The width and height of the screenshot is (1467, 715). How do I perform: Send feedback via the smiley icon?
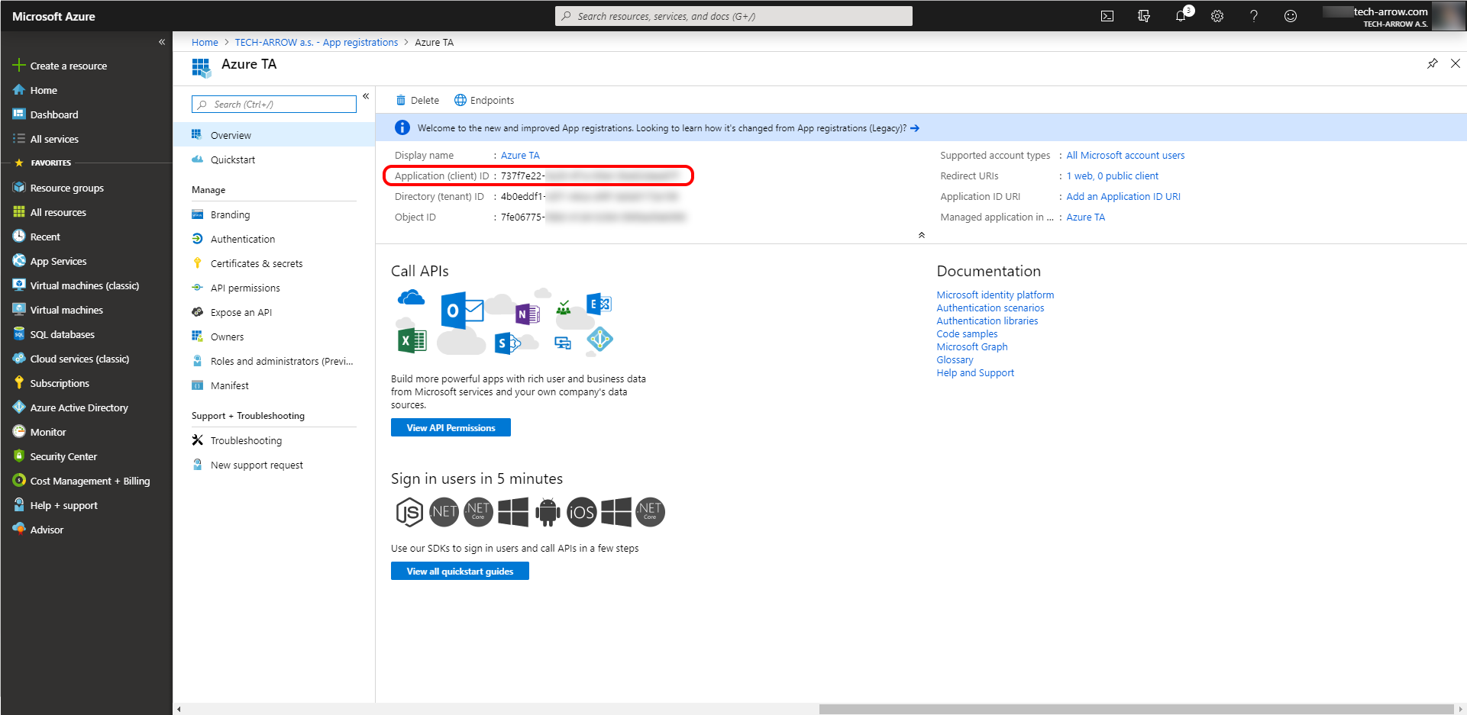[x=1291, y=16]
